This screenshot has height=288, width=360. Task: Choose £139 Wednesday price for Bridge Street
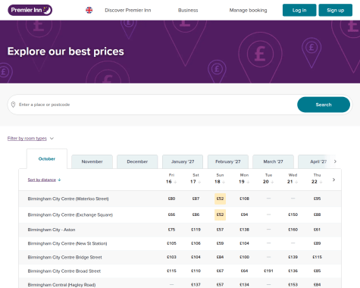click(x=293, y=257)
